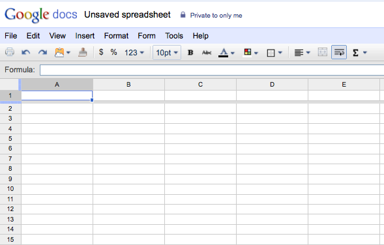Click the Print icon in toolbar
This screenshot has height=245, width=384.
pyautogui.click(x=10, y=52)
